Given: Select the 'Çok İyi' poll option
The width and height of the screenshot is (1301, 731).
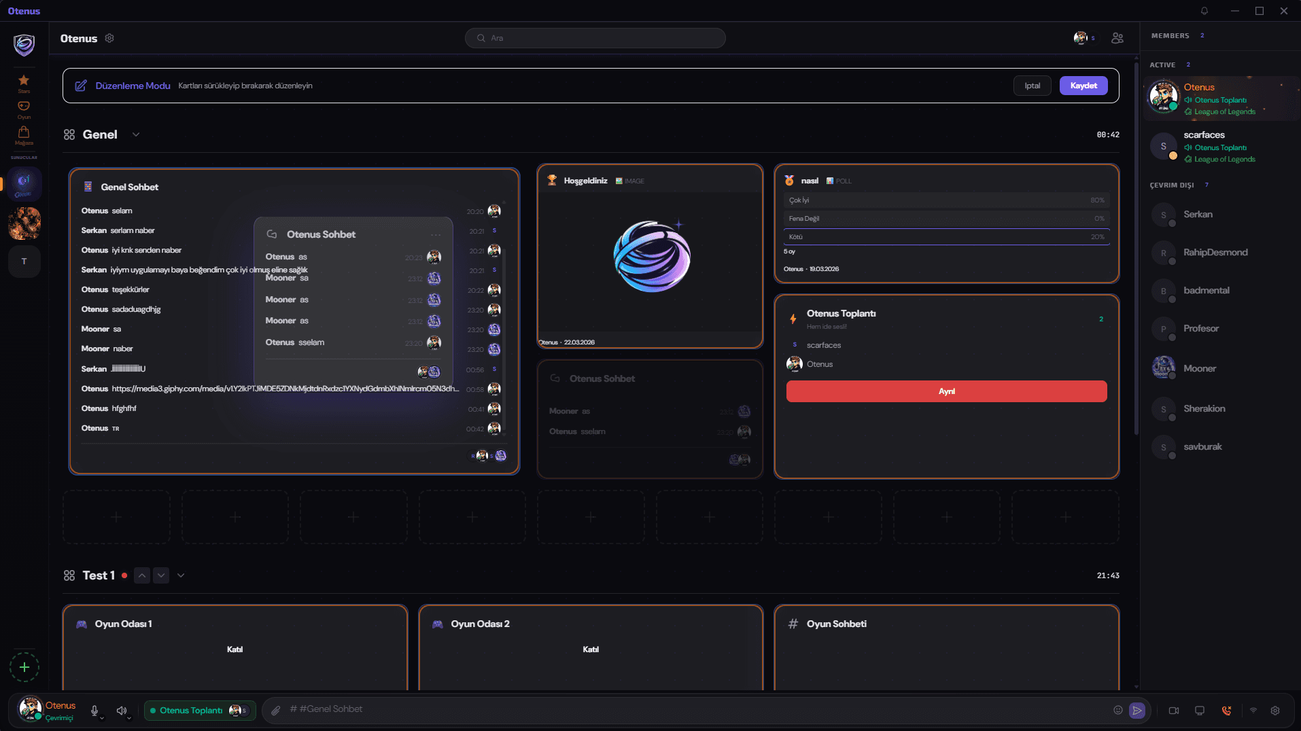Looking at the screenshot, I should pos(946,200).
